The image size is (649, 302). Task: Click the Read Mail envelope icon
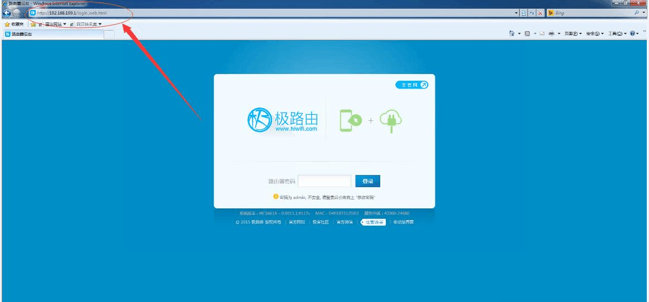[x=542, y=33]
